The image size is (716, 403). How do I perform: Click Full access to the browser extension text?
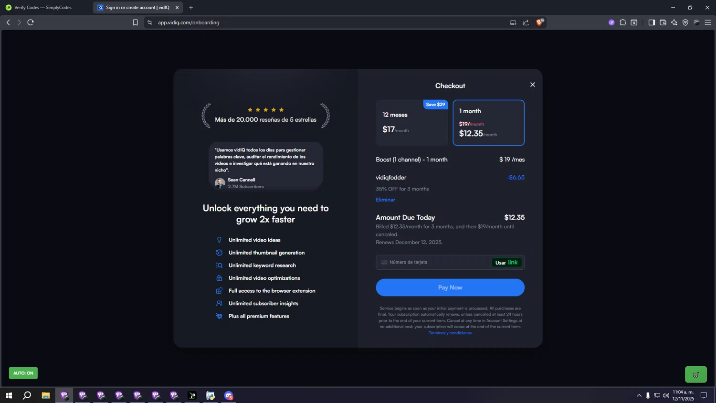coord(272,291)
